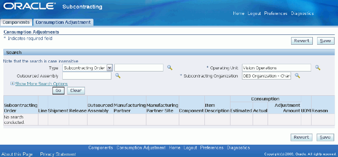Screen dimensions: 338x157
Task: Click Show More Search Options link
Action: [41, 84]
